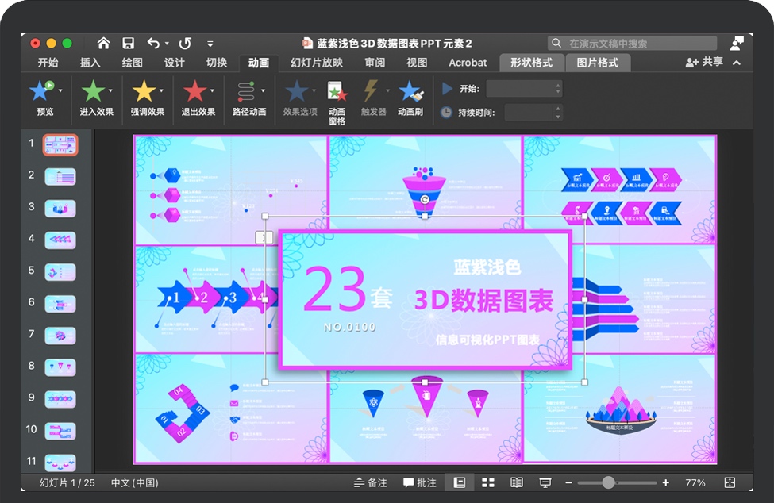Toggle the 批注 comments pane
The width and height of the screenshot is (774, 503).
[418, 482]
